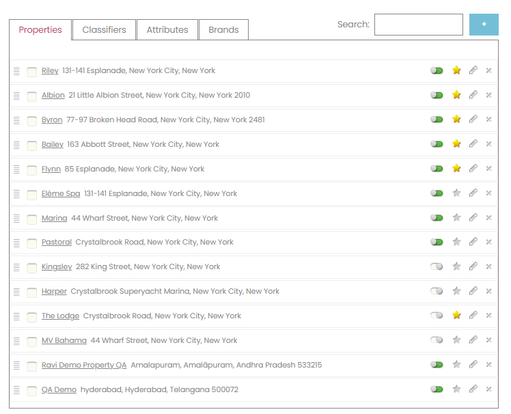The width and height of the screenshot is (511, 414).
Task: Remove The Lodge with the X
Action: coord(488,315)
